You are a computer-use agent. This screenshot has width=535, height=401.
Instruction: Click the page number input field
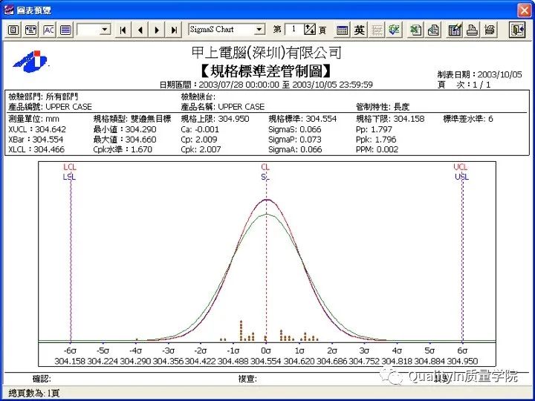coord(294,30)
